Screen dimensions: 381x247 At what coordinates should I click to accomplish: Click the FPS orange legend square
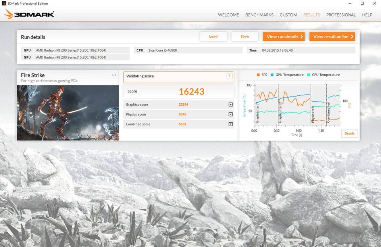tap(258, 75)
